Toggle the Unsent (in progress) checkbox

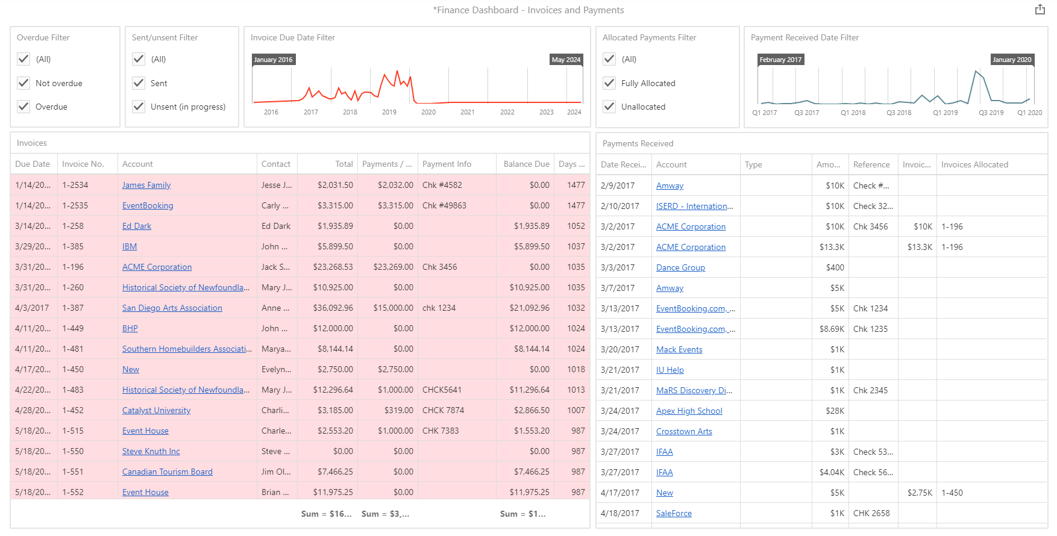pos(139,107)
